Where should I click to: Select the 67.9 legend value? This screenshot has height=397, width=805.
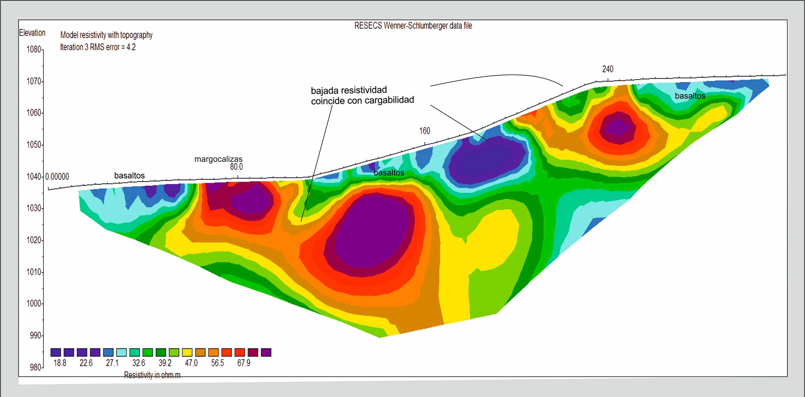coord(244,363)
